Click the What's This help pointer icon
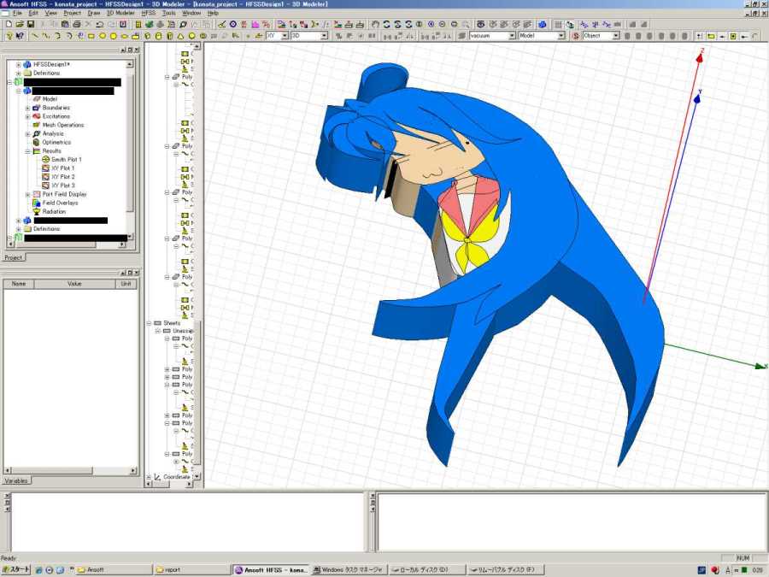The image size is (769, 577). (x=21, y=36)
